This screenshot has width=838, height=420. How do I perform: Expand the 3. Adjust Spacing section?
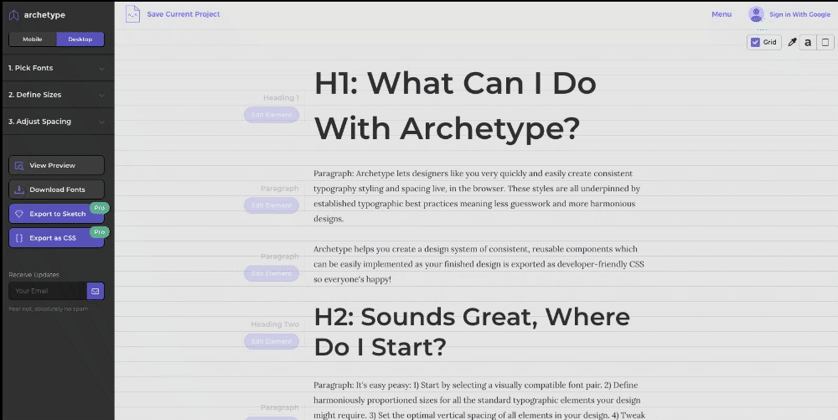click(57, 122)
